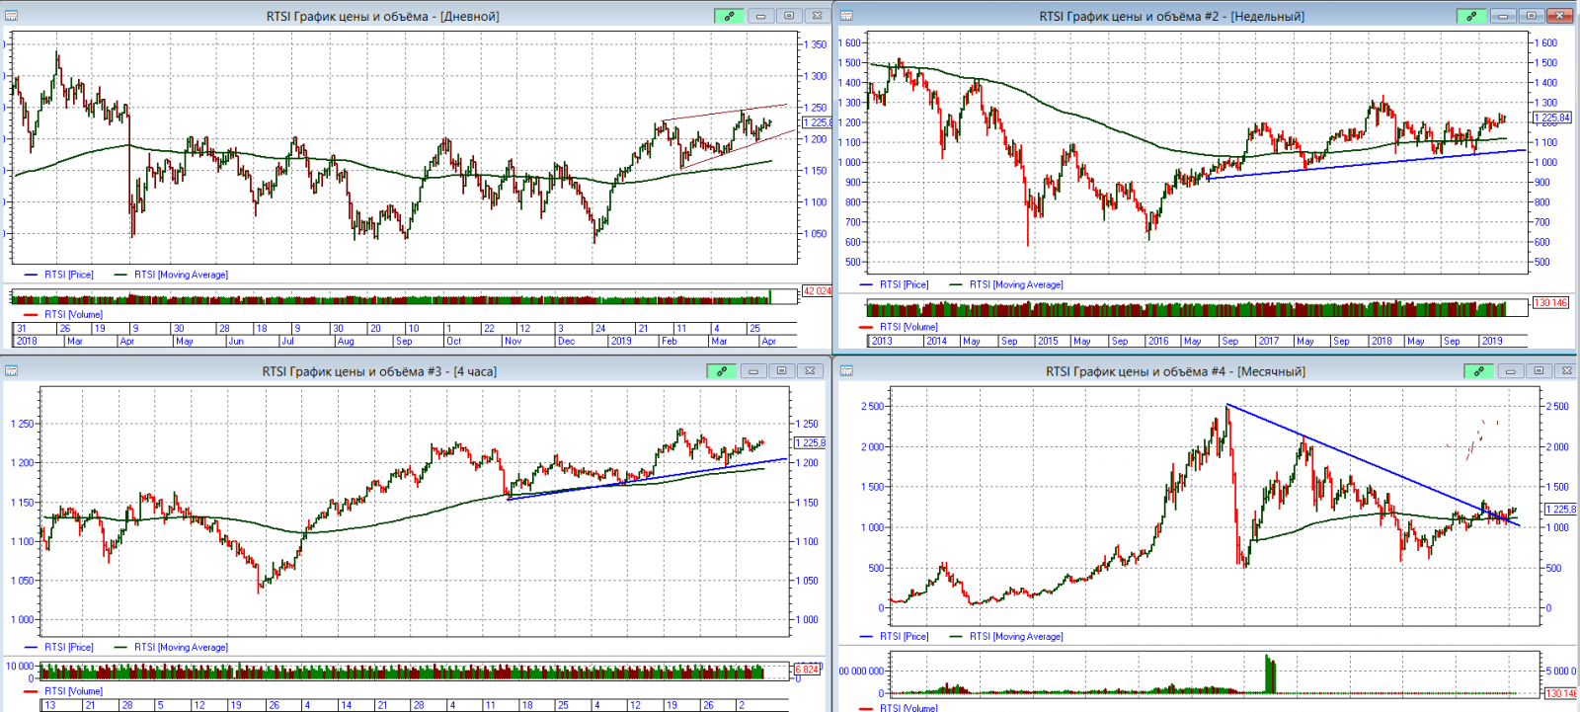Viewport: 1580px width, 712px height.
Task: Click RTSI [Moving Average] legend in the monthly chart
Action: pos(1016,637)
